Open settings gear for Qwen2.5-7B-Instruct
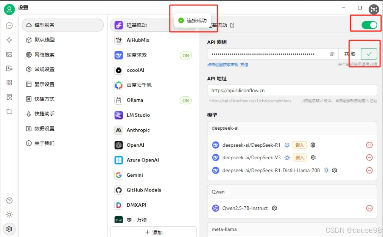The image size is (383, 237). (x=274, y=208)
